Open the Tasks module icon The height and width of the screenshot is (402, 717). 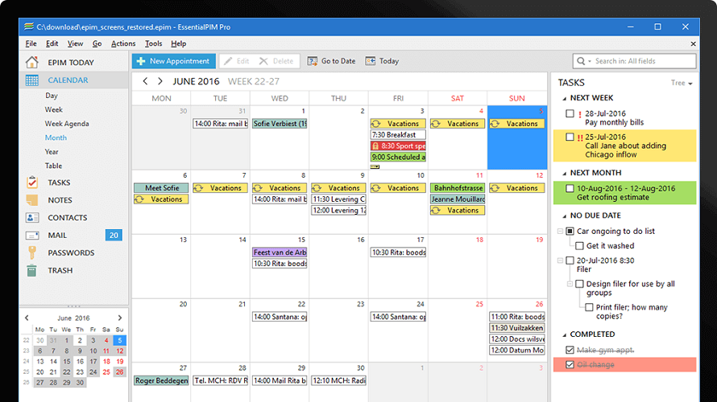pos(31,182)
